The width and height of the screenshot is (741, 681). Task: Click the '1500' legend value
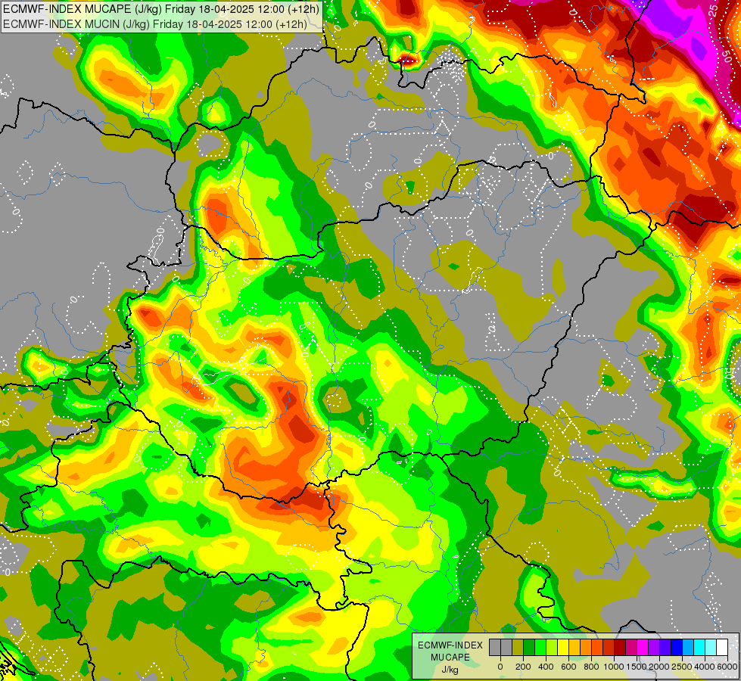coord(637,667)
